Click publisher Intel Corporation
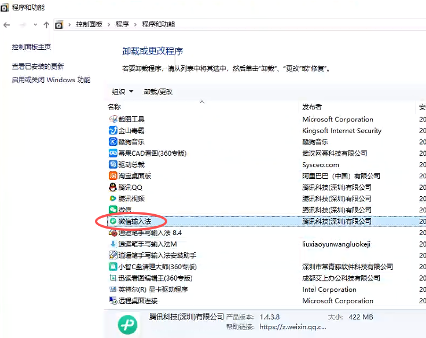Image resolution: width=426 pixels, height=338 pixels. [329, 289]
